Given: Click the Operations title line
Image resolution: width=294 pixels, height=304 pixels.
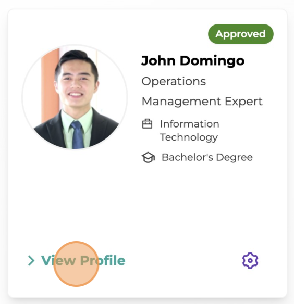Looking at the screenshot, I should pos(174,81).
